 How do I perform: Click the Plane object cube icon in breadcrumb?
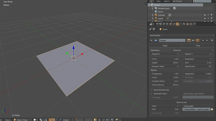click(161, 29)
